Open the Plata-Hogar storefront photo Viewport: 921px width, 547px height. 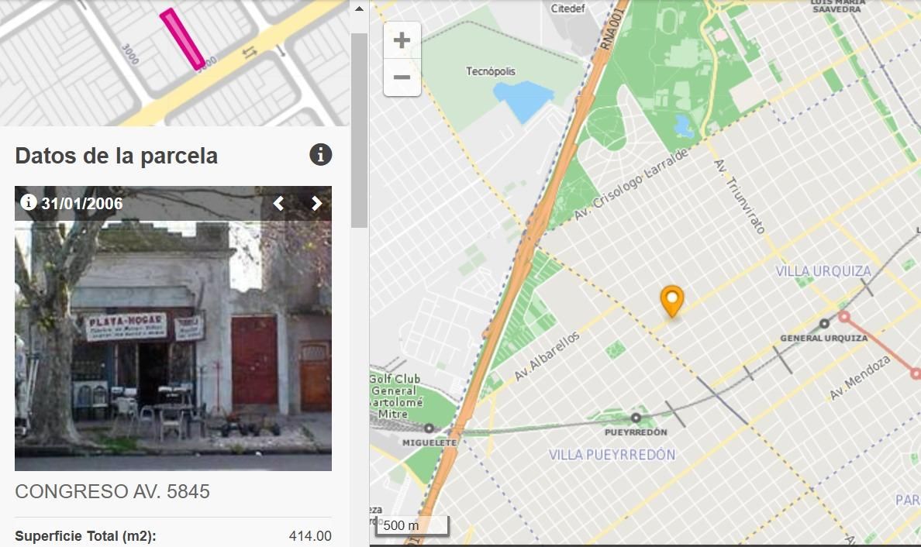coord(174,329)
